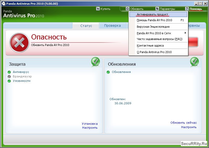The image size is (209, 148).
Task: Click the date 30.06.2009
Action: point(123,103)
